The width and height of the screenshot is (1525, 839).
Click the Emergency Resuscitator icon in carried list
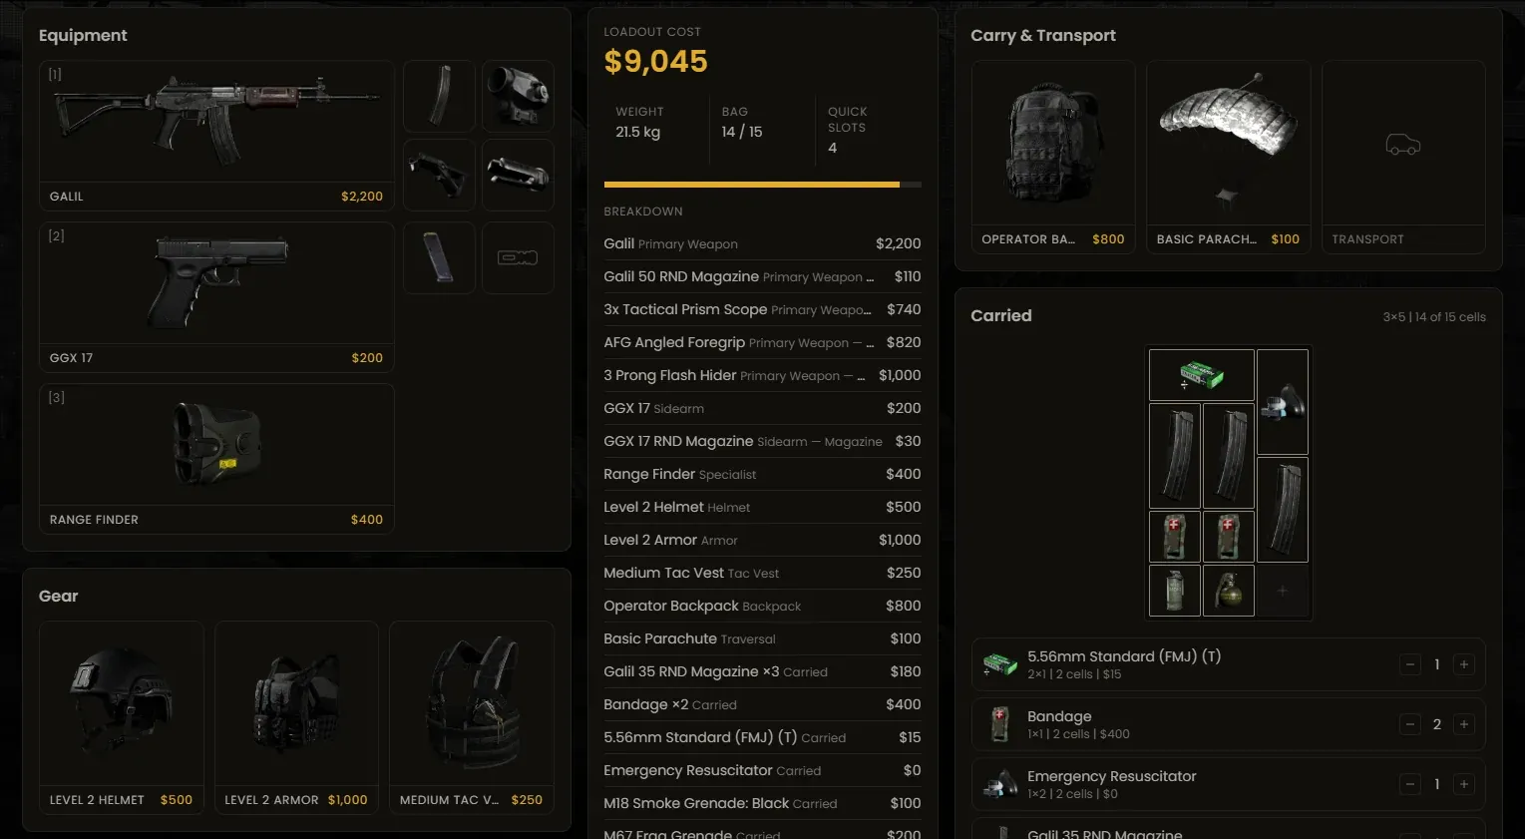999,784
